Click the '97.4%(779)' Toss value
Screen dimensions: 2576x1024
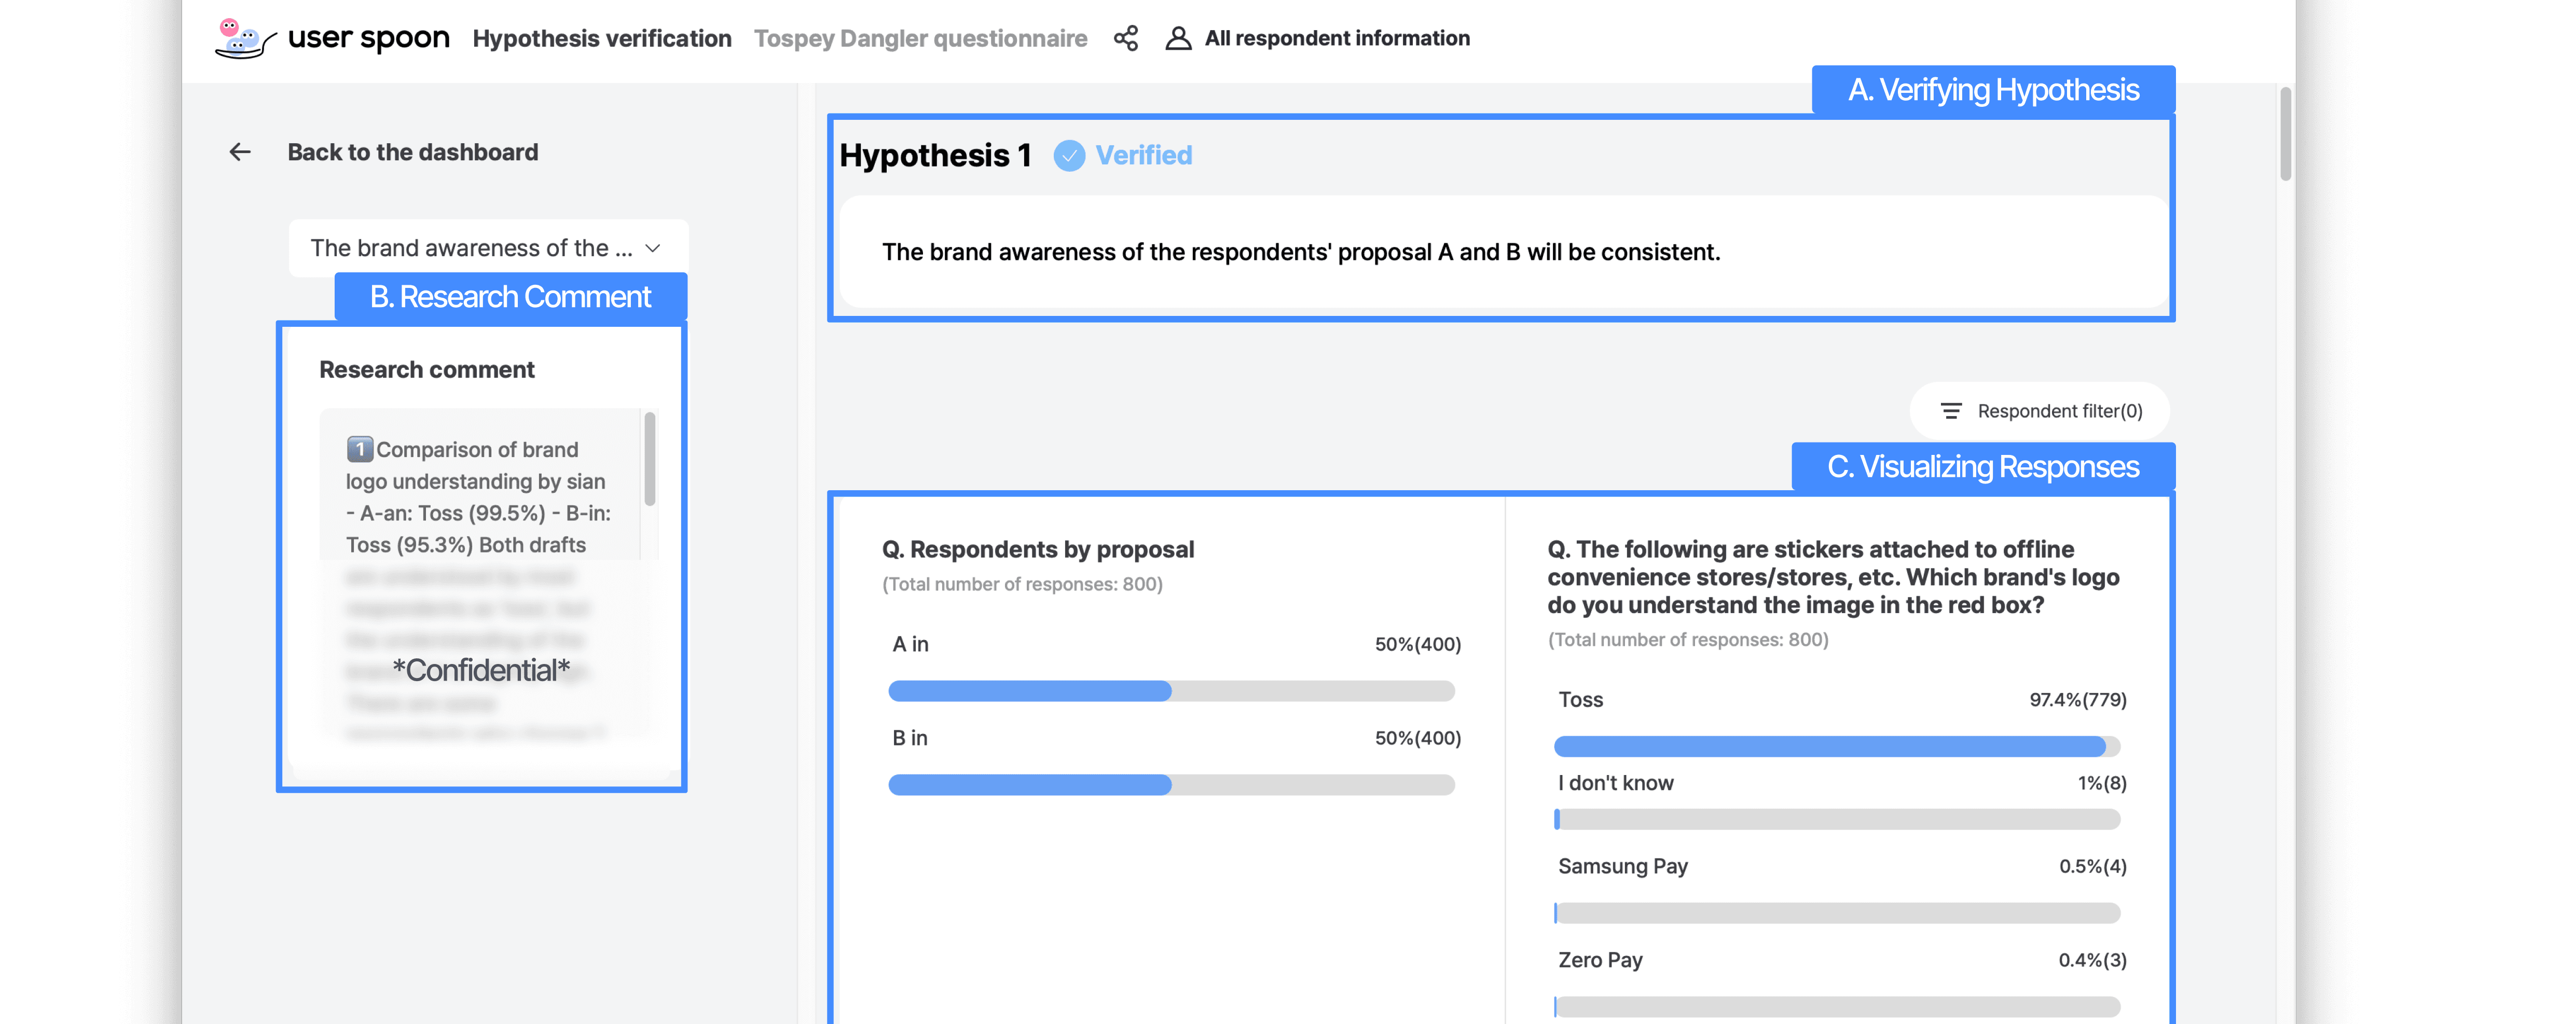2078,700
